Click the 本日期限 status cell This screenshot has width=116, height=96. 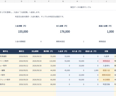[x=106, y=80]
